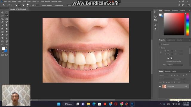This screenshot has width=191, height=107.
Task: Select the Eyedropper tool
Action: pos(2,22)
